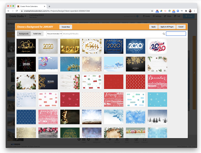Open Events in the studio toolbar
This screenshot has height=153, width=201.
click(146, 16)
